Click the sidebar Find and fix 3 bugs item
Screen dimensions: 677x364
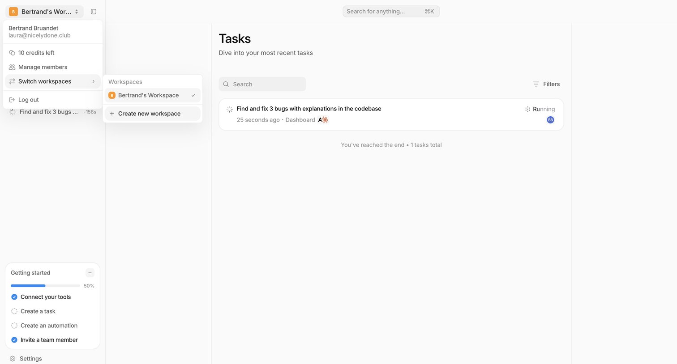point(53,112)
